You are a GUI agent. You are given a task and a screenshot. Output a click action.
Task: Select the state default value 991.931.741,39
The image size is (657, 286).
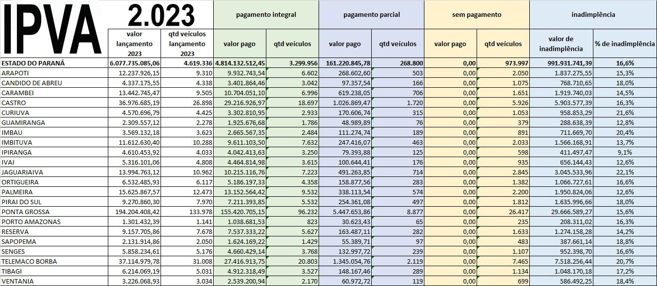pos(562,63)
